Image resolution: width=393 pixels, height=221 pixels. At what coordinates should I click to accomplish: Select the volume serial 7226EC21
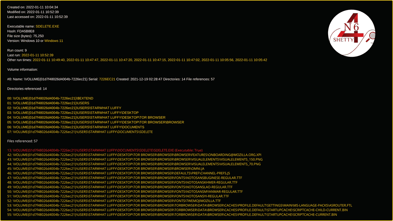(108, 79)
